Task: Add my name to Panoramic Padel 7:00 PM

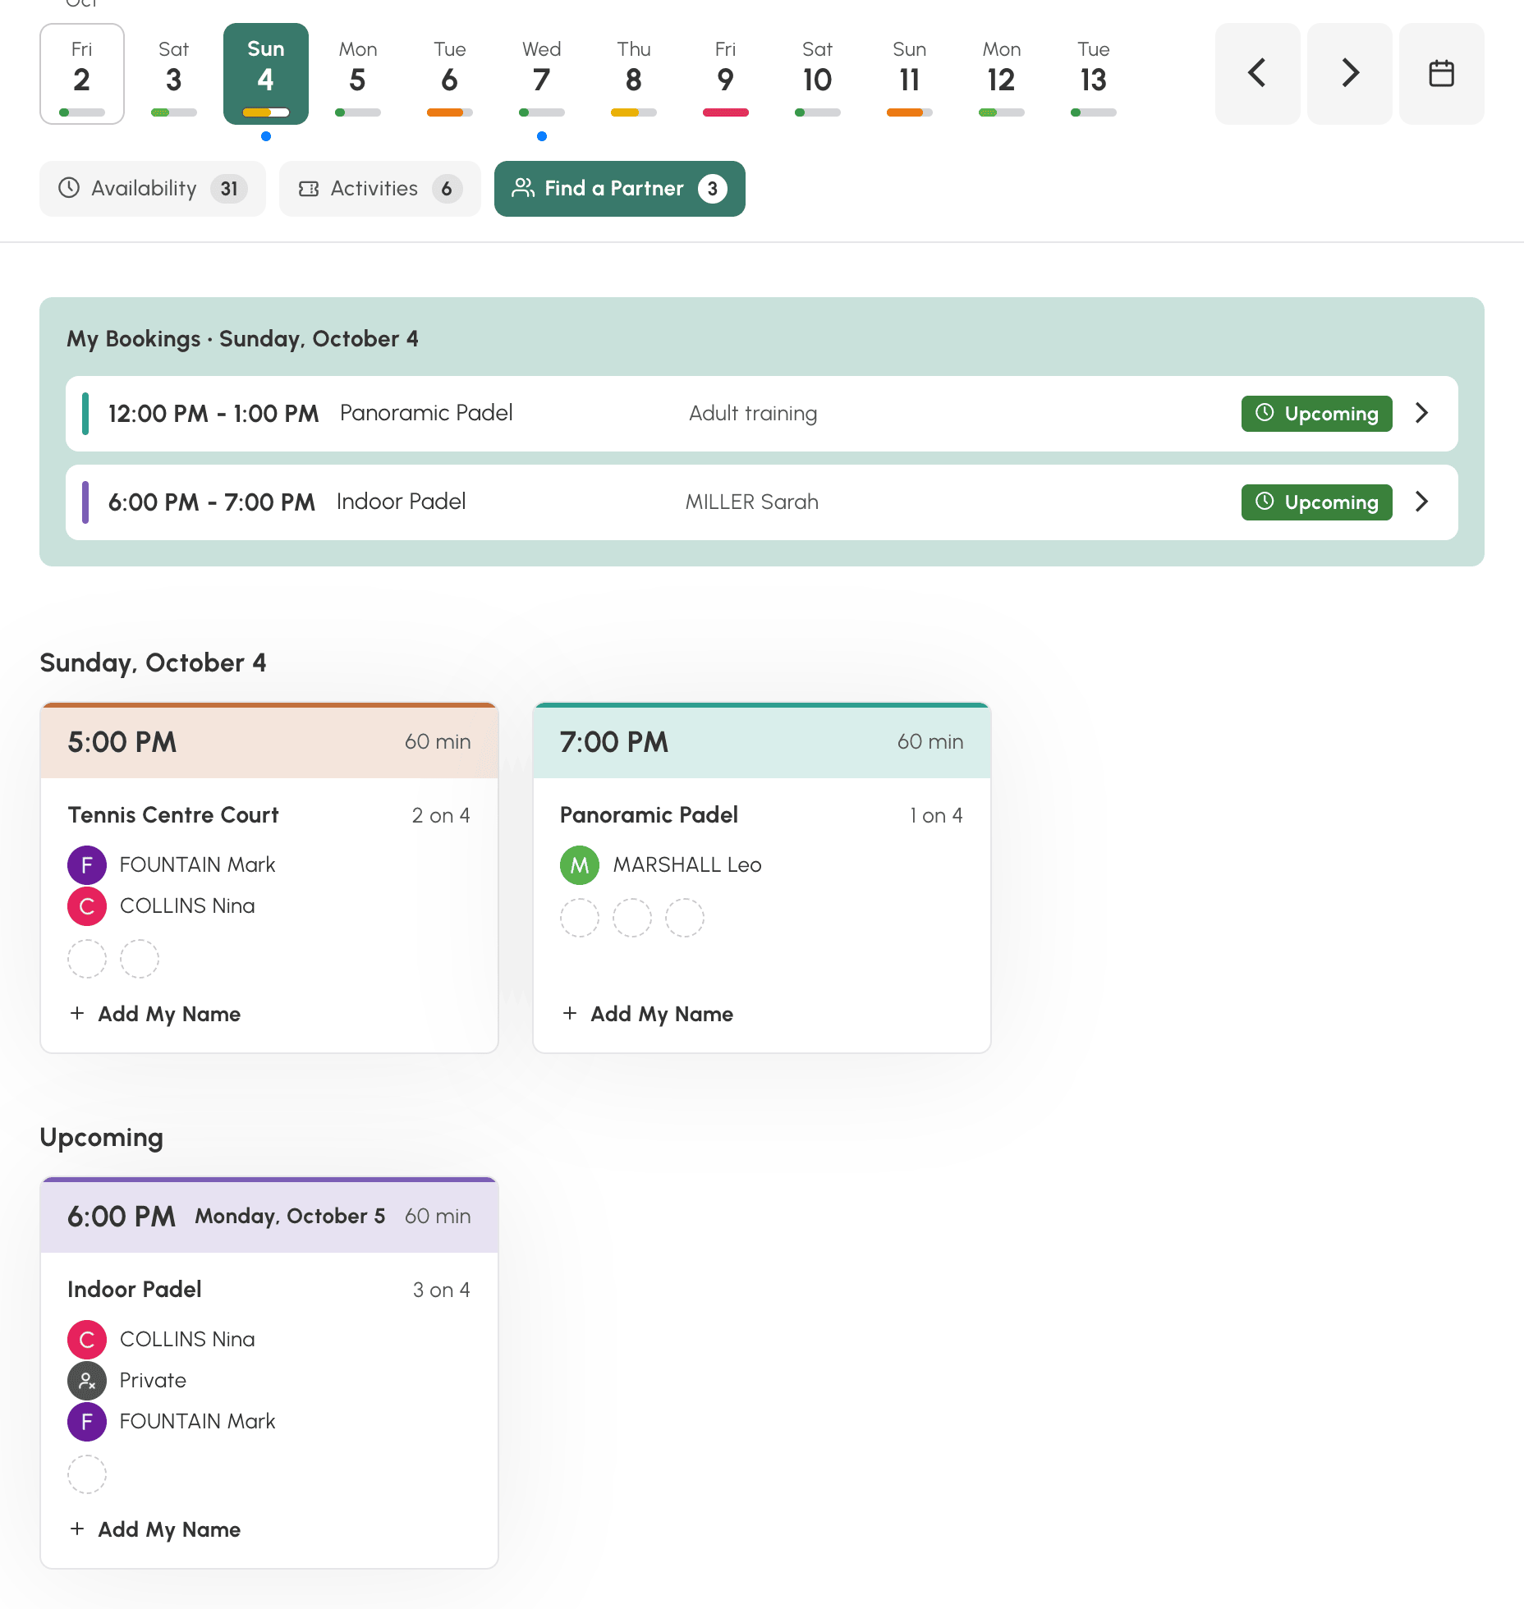Action: (x=648, y=1014)
